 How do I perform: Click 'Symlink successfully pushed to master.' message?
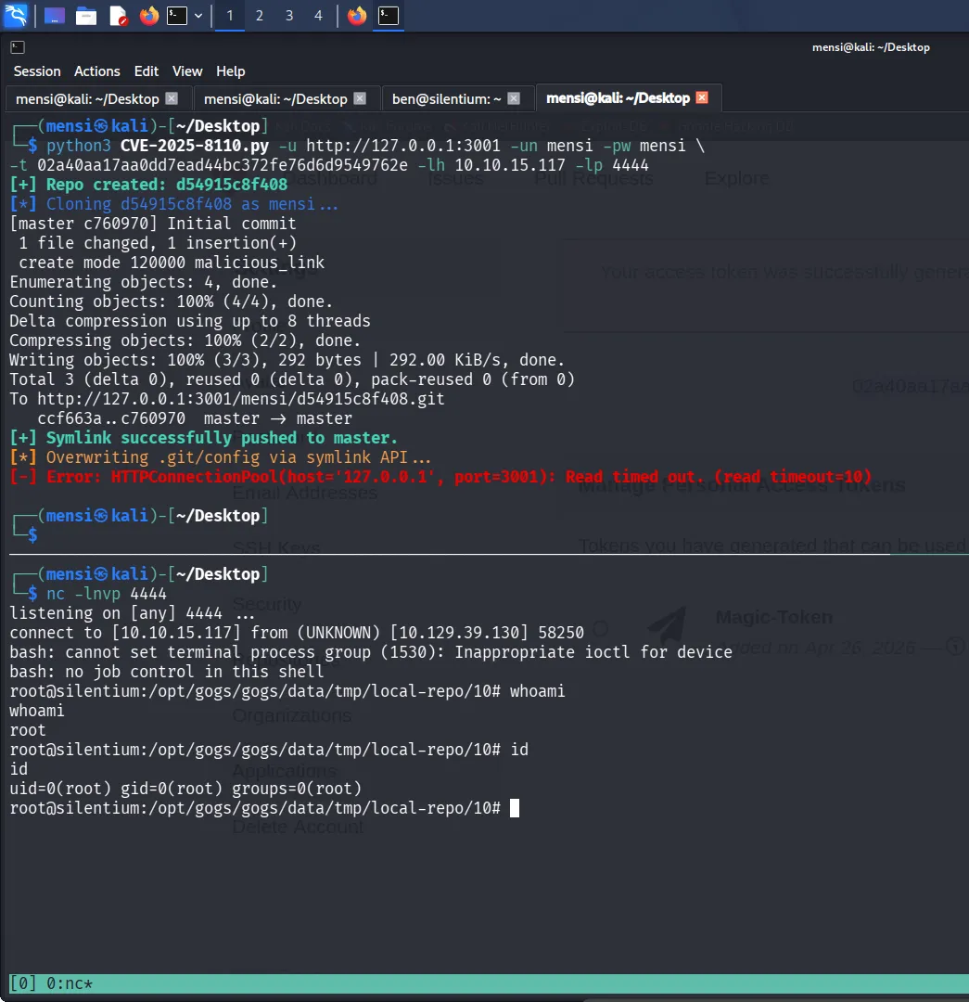pyautogui.click(x=203, y=438)
